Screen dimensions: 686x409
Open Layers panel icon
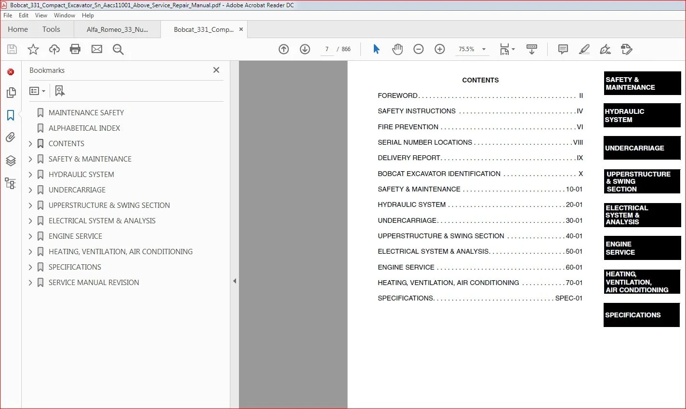(11, 161)
